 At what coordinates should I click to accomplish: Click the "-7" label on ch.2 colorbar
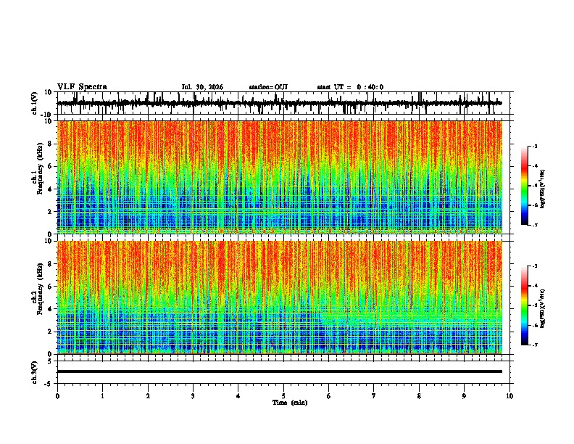point(535,345)
